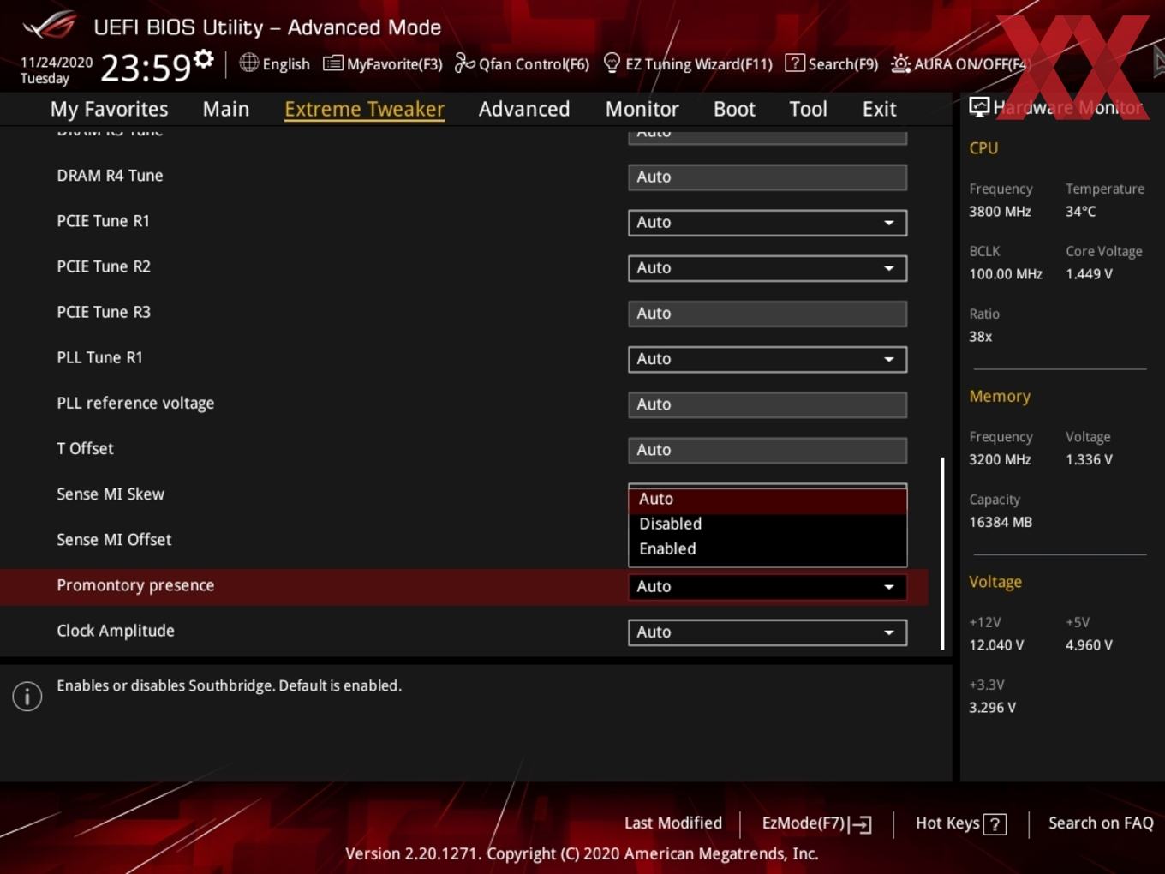Open the Monitor tab
This screenshot has height=874, width=1165.
pyautogui.click(x=642, y=109)
